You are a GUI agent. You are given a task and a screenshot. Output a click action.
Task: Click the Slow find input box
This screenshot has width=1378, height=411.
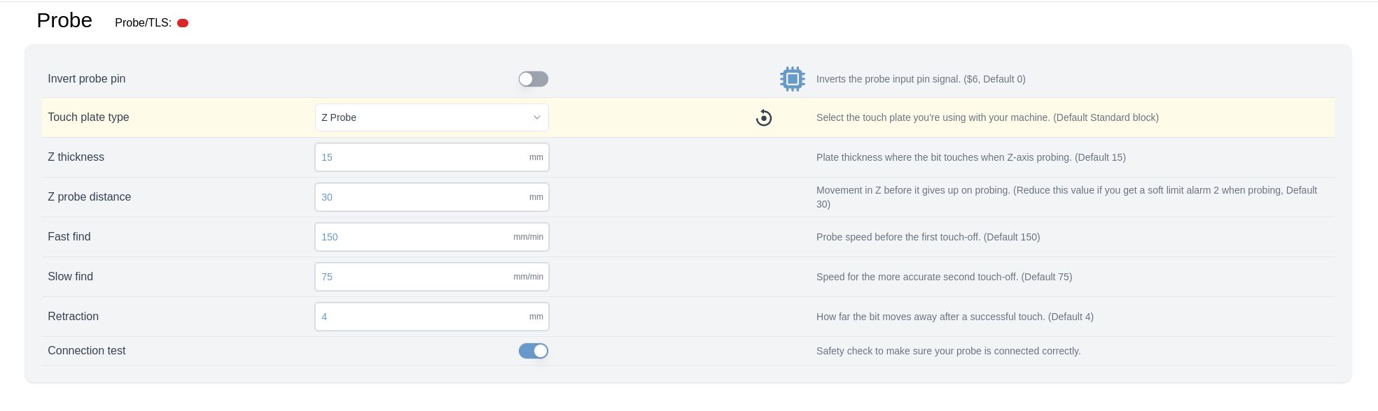pyautogui.click(x=432, y=277)
